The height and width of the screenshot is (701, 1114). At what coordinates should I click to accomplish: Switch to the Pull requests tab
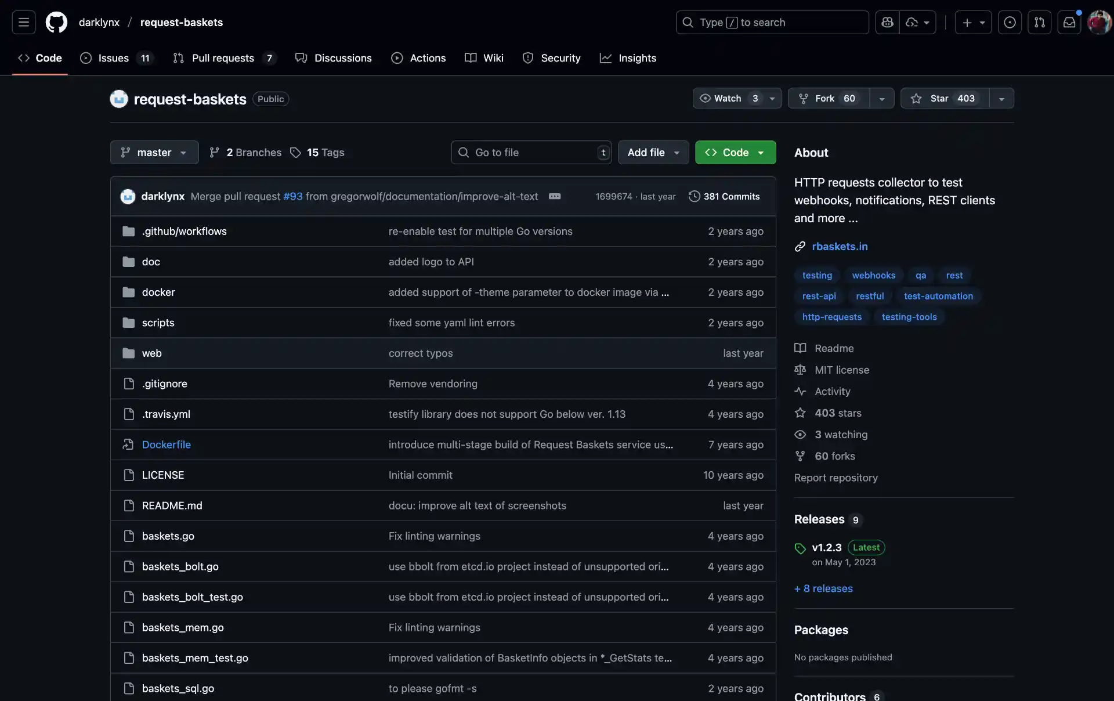tap(224, 58)
